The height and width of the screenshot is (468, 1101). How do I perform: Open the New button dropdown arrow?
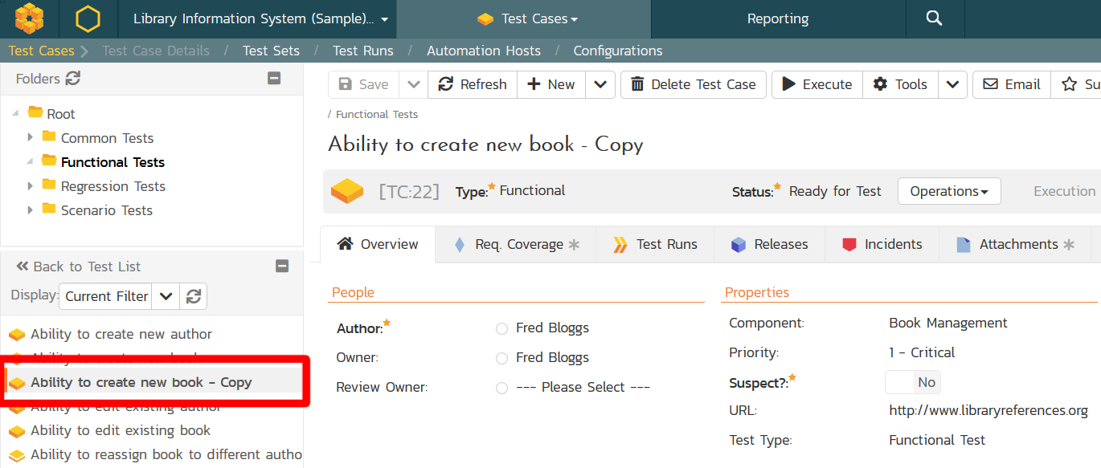click(600, 84)
